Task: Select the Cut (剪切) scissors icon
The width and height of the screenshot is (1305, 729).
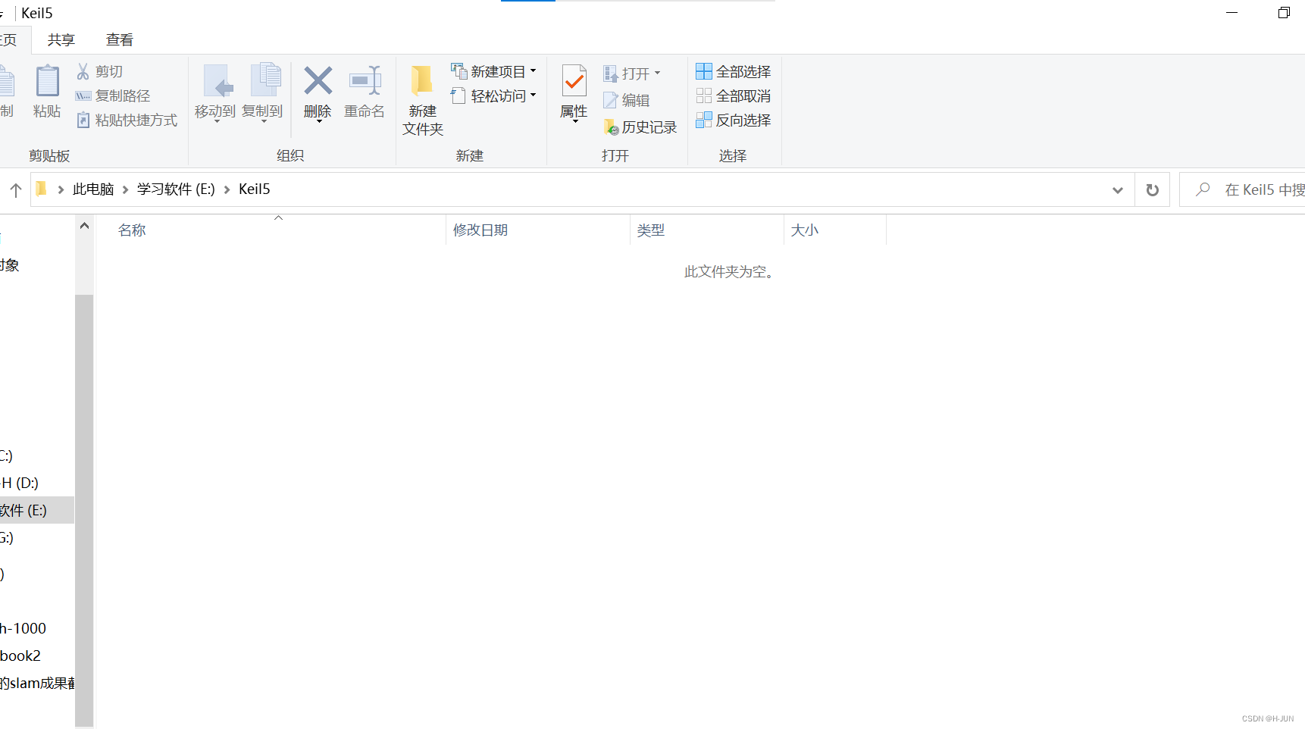Action: point(83,71)
